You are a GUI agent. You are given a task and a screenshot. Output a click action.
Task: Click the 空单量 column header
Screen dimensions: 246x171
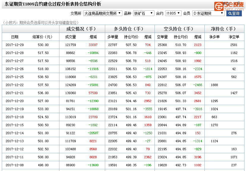click(163, 37)
